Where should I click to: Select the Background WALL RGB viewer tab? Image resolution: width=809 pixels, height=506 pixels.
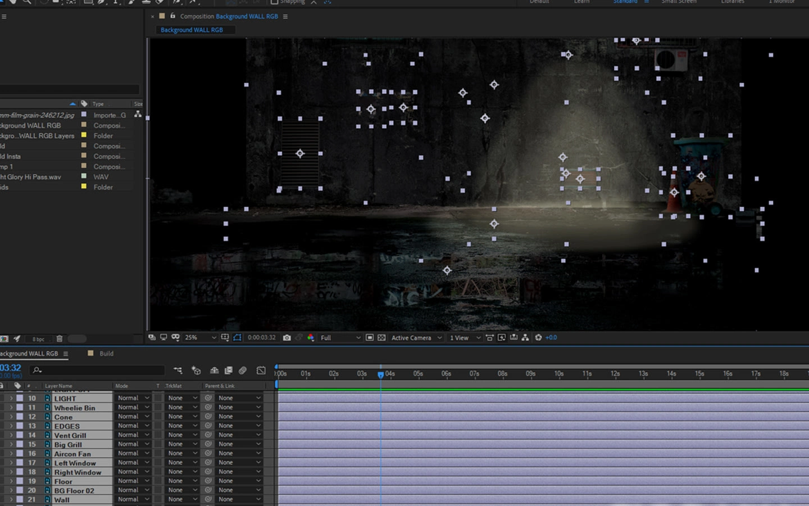[x=192, y=30]
